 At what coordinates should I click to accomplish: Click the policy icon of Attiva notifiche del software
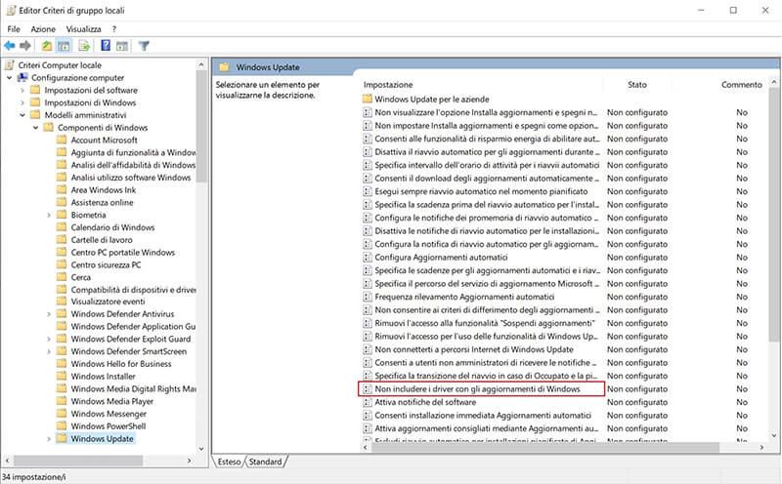[x=368, y=402]
